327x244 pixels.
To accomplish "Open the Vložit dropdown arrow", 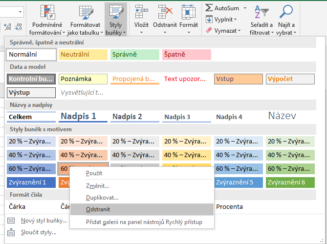I will tap(141, 33).
